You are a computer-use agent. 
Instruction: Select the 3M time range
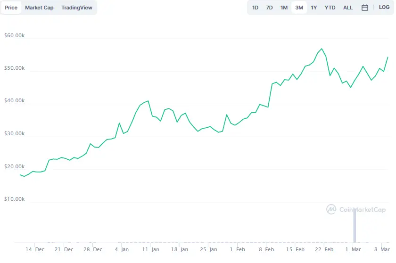pyautogui.click(x=299, y=8)
